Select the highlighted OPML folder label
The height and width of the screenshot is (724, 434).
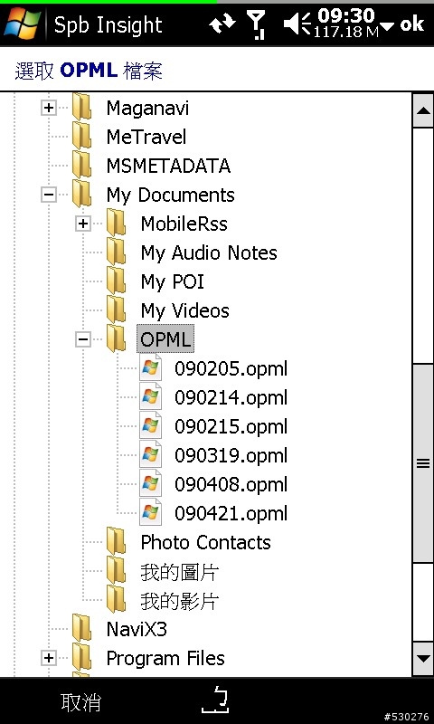(x=165, y=339)
